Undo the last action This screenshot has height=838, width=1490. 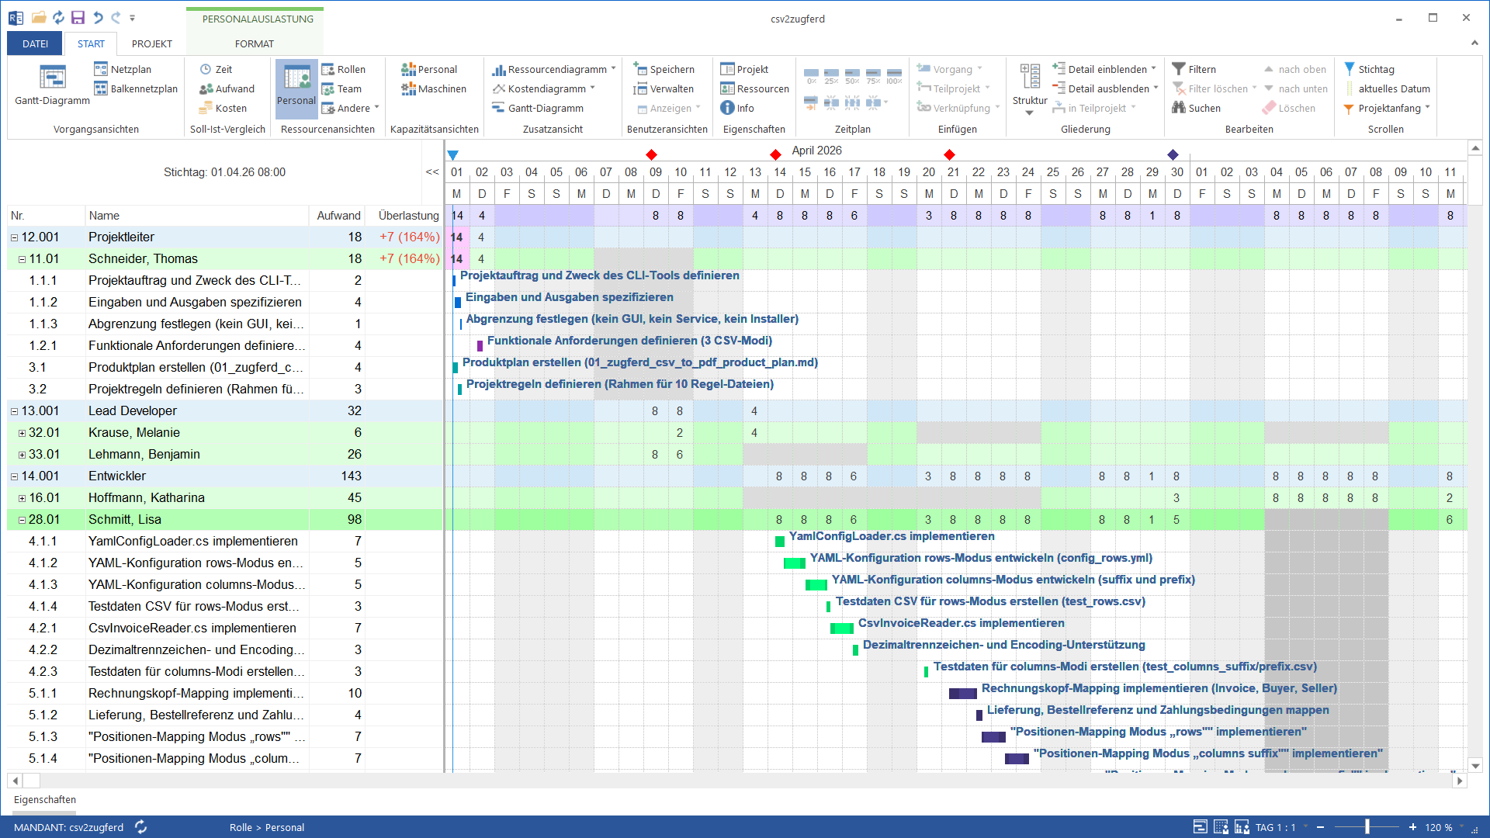click(x=98, y=17)
